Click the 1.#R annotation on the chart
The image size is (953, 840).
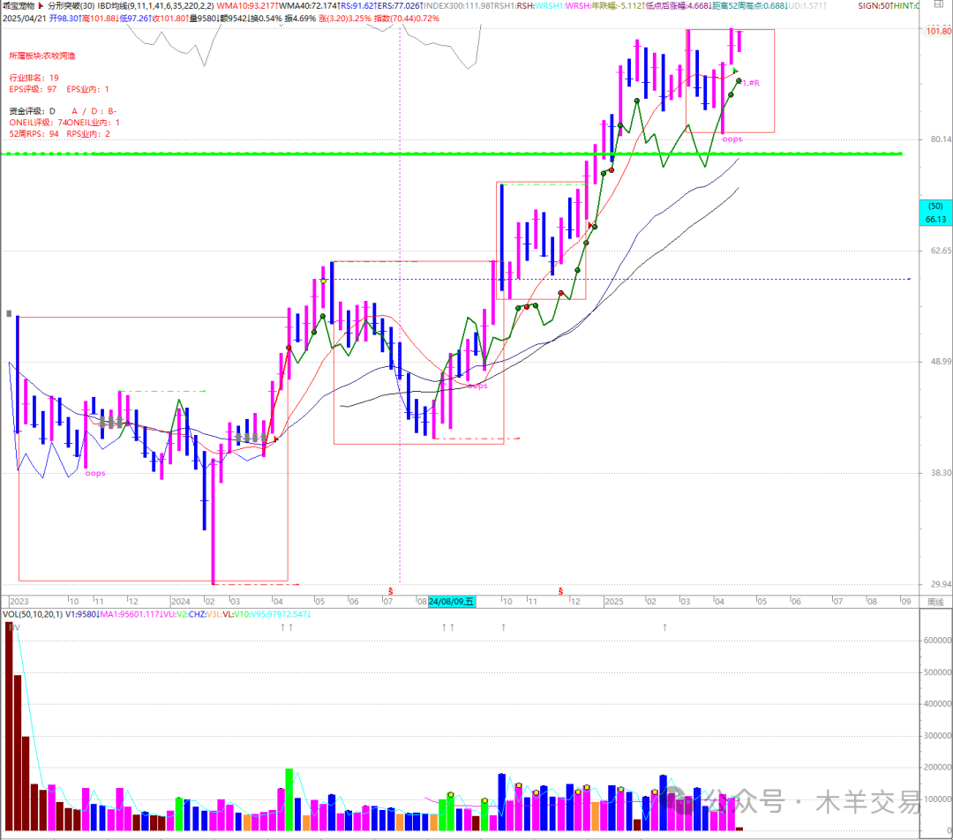point(751,83)
